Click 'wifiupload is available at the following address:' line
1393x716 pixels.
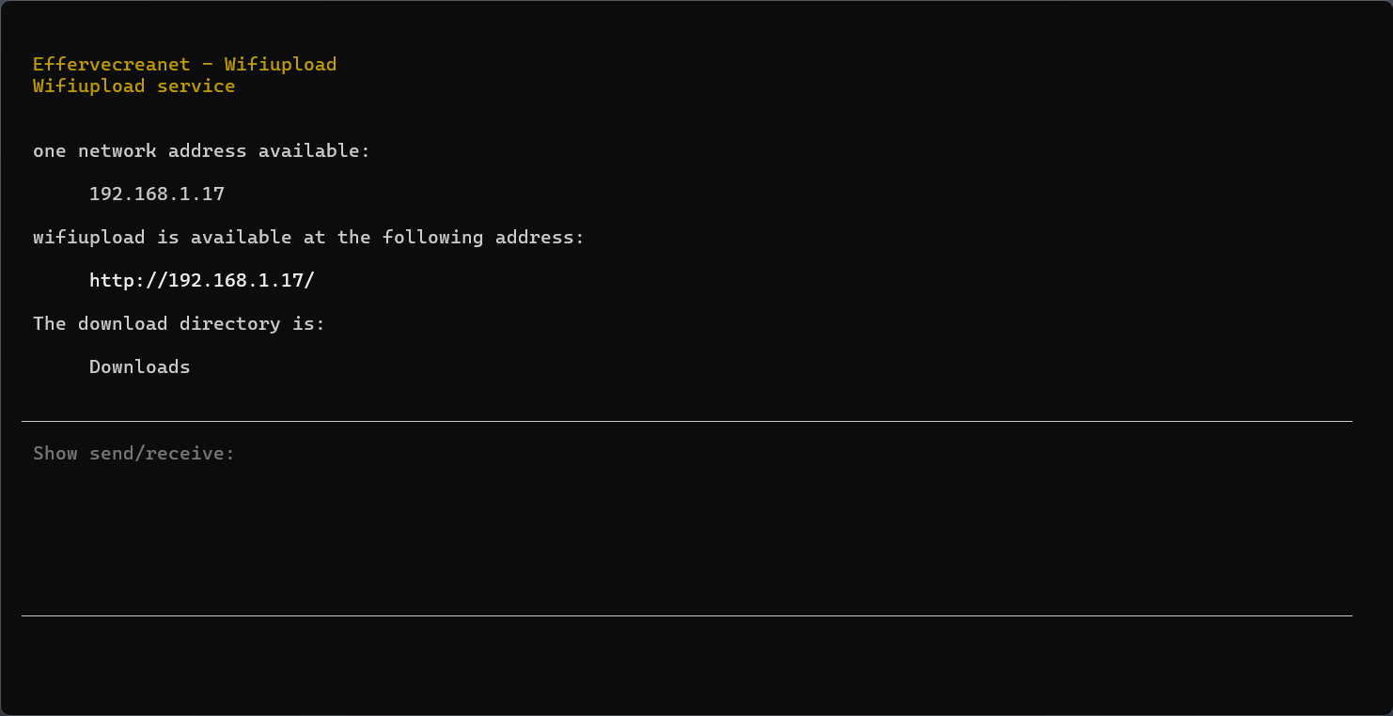308,237
